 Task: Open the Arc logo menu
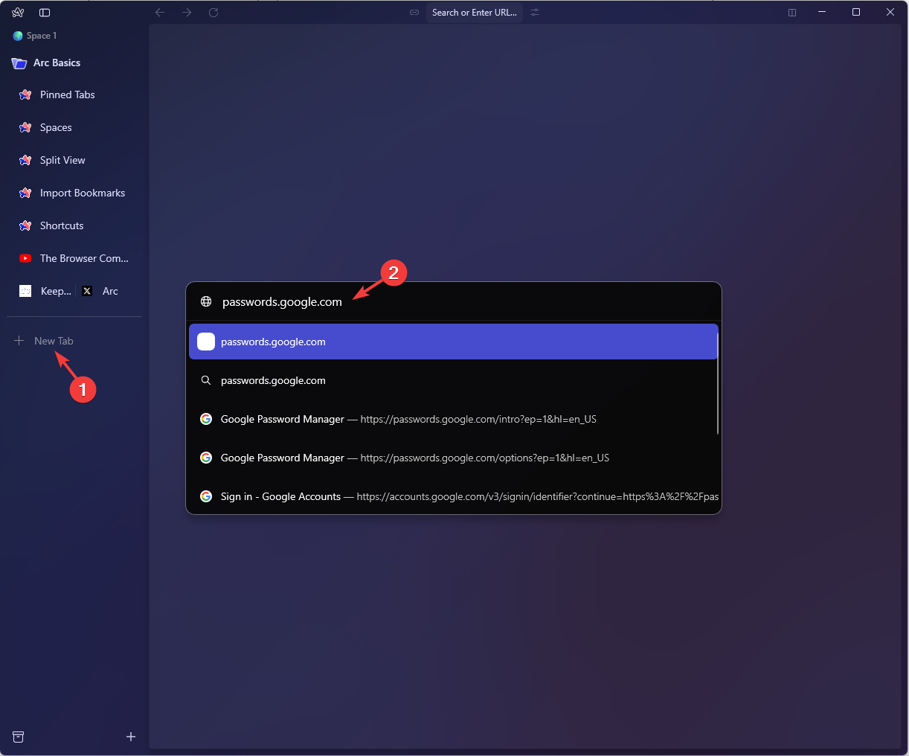(x=19, y=13)
